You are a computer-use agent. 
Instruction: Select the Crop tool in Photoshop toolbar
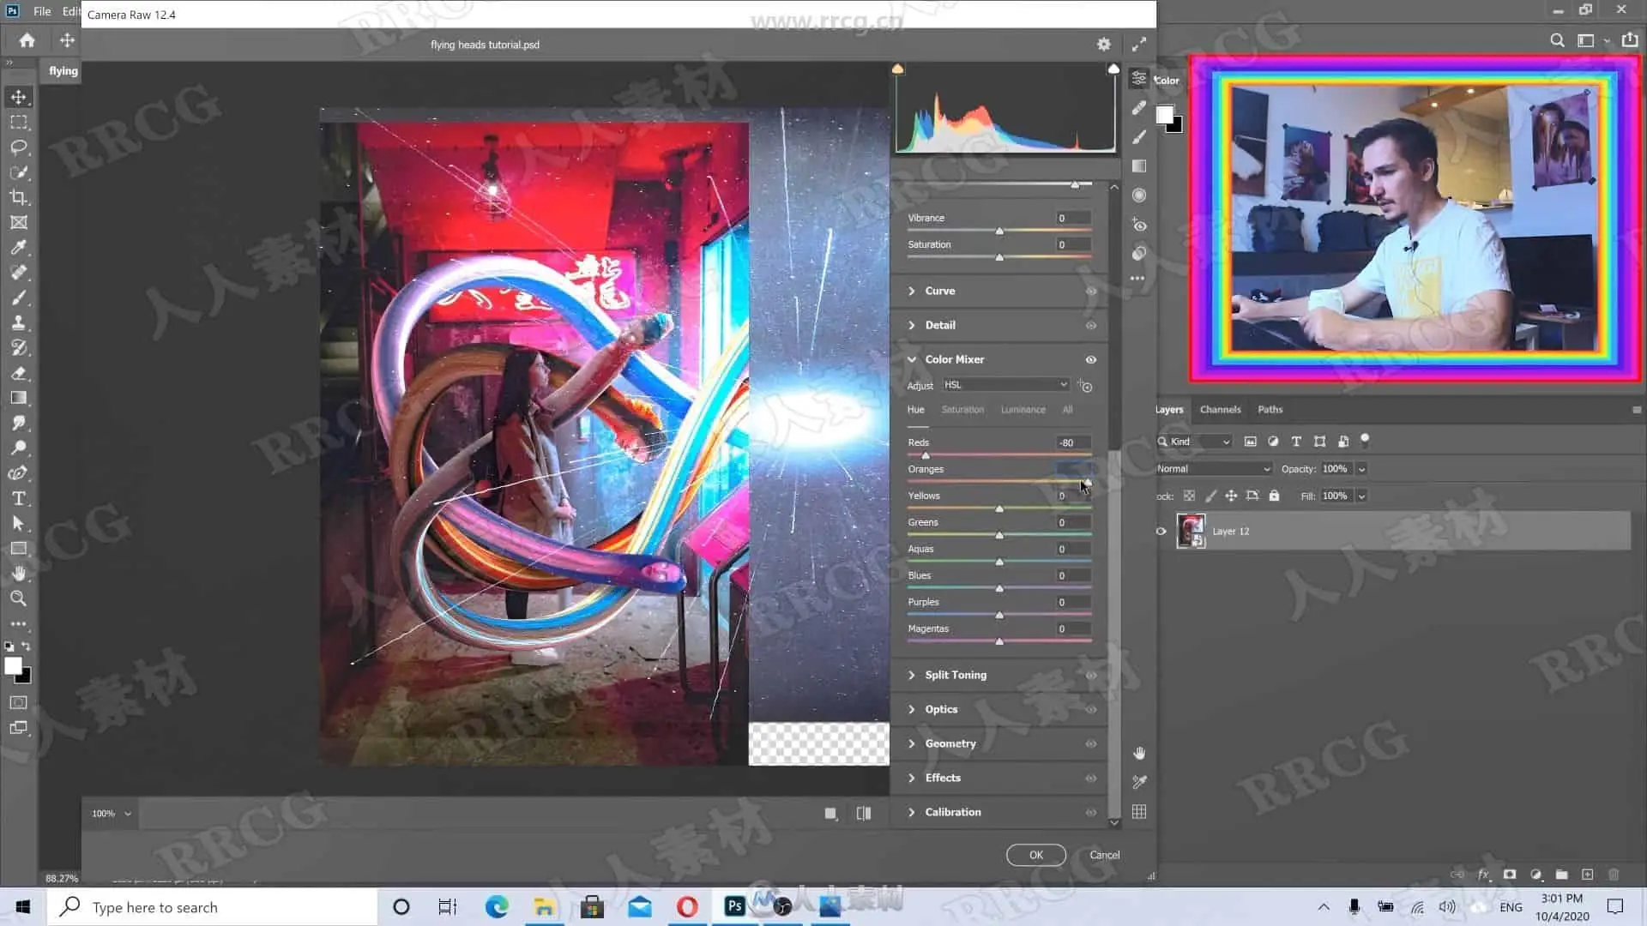point(19,197)
